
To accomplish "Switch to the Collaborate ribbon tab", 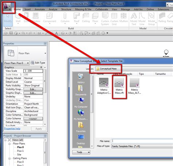I will point(101,9).
